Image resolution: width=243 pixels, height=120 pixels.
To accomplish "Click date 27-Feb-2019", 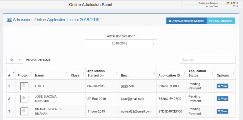I will coord(97,99).
